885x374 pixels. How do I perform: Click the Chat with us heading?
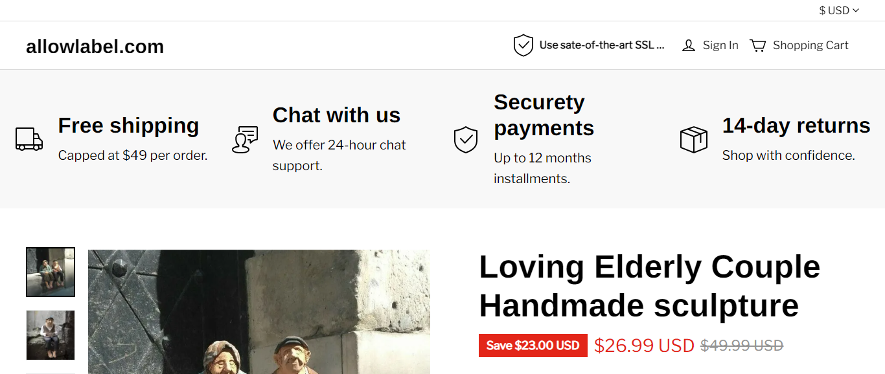pos(336,115)
